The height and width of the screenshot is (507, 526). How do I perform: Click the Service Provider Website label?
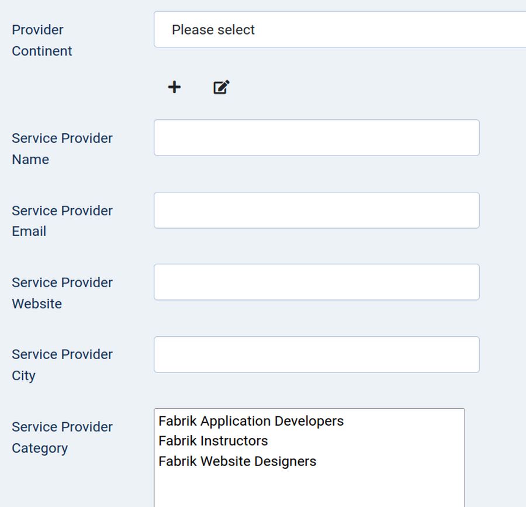(62, 293)
